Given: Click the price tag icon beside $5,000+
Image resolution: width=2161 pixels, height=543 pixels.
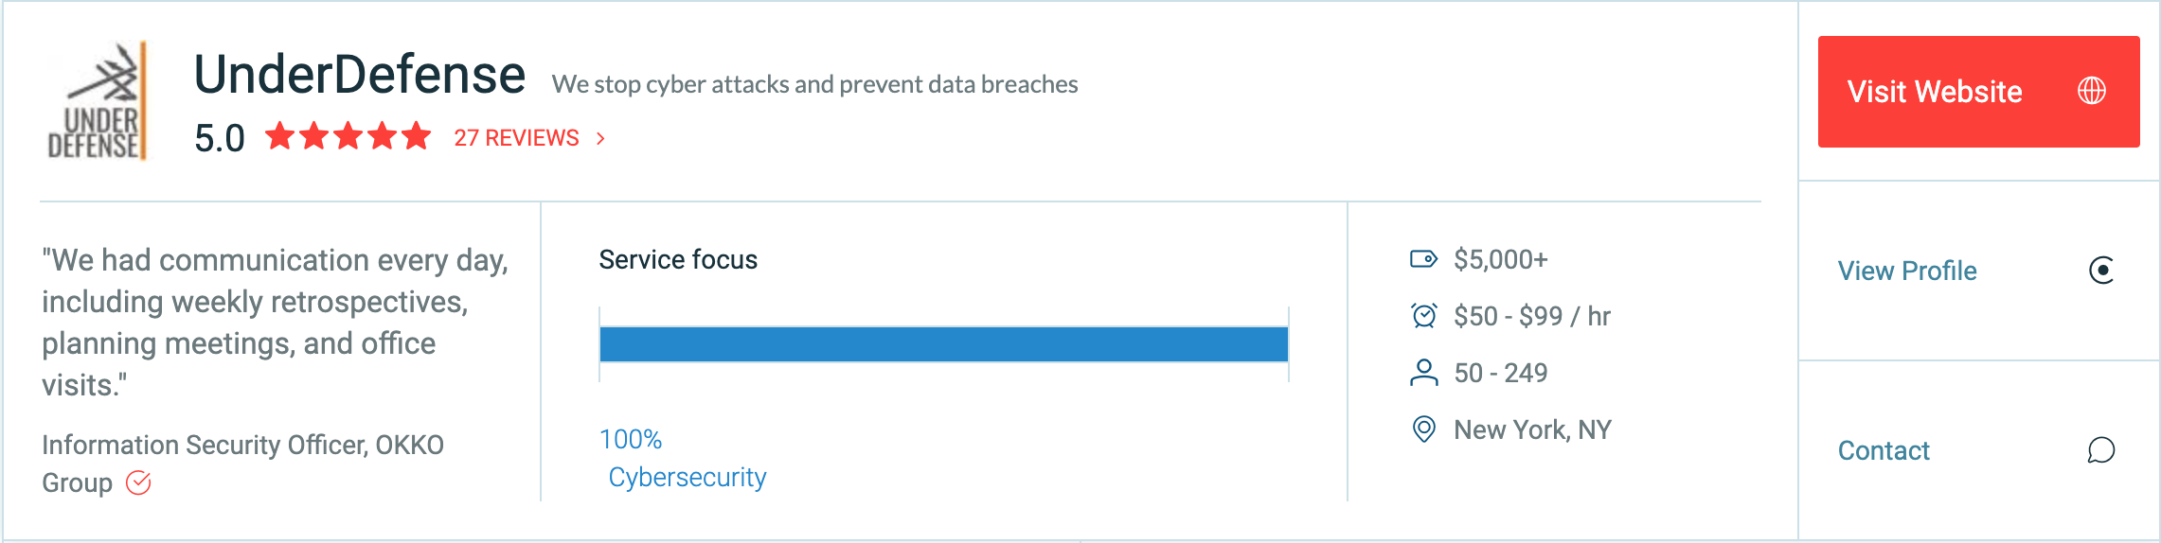Looking at the screenshot, I should pyautogui.click(x=1423, y=259).
